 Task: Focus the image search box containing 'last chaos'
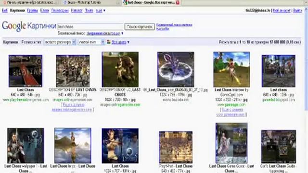point(90,27)
